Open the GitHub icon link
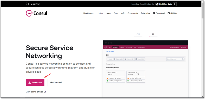The image size is (205, 99). click(169, 13)
